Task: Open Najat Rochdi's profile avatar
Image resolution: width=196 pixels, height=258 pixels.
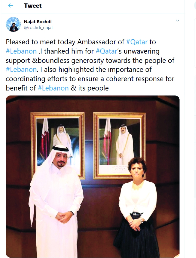Action: pyautogui.click(x=13, y=25)
